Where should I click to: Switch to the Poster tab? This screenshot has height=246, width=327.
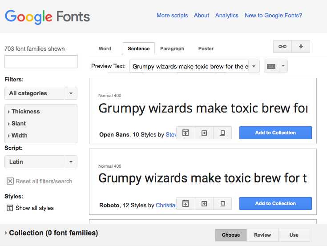point(206,48)
